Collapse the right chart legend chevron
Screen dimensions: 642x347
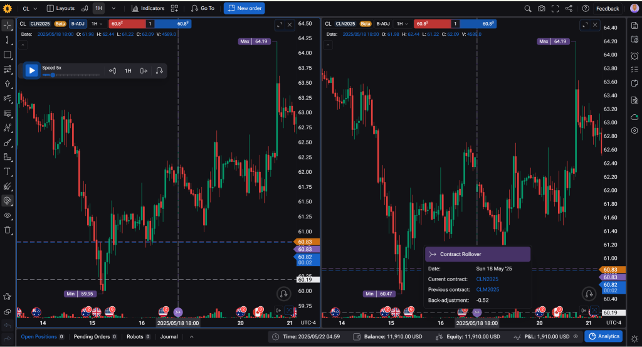click(328, 45)
